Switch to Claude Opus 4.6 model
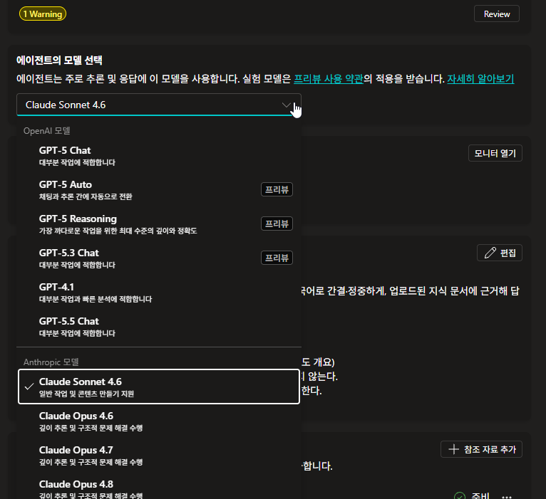This screenshot has width=546, height=499. point(159,421)
